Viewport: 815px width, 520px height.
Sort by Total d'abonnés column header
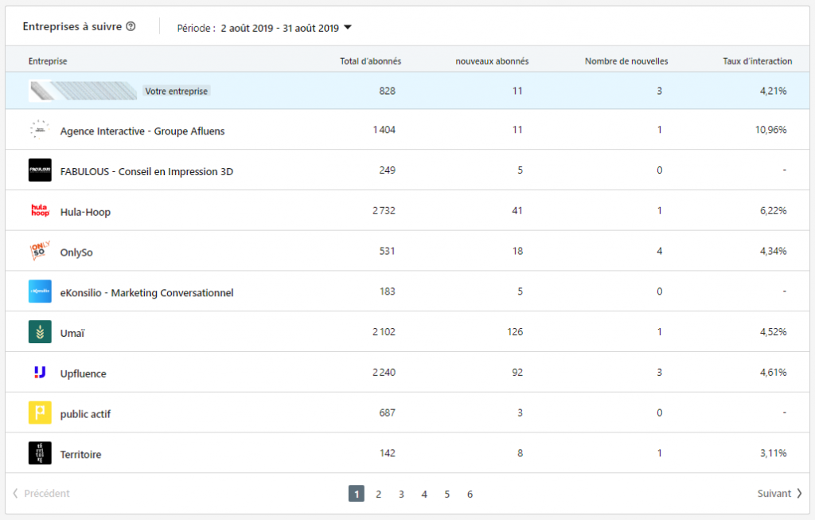coord(370,61)
